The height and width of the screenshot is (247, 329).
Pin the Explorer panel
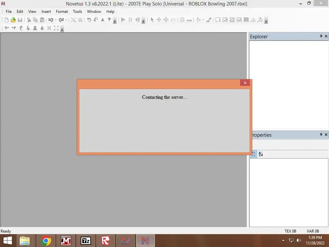coord(321,36)
